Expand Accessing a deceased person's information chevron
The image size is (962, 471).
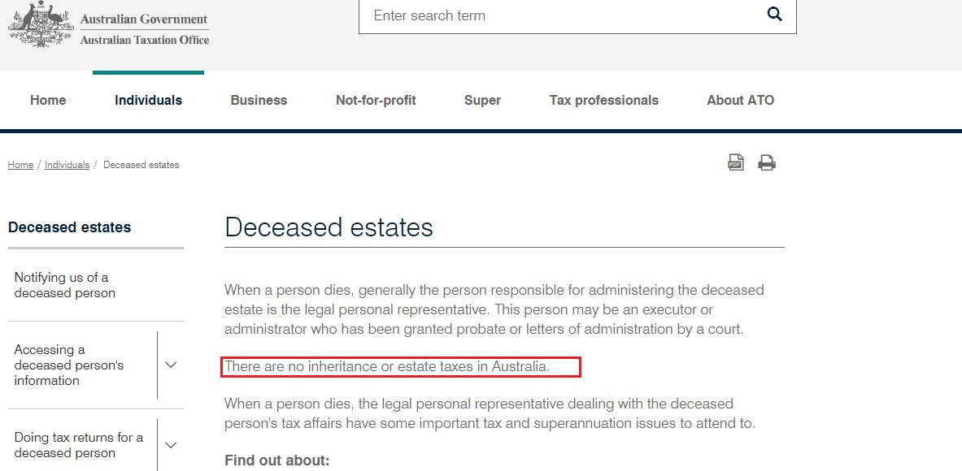(171, 365)
